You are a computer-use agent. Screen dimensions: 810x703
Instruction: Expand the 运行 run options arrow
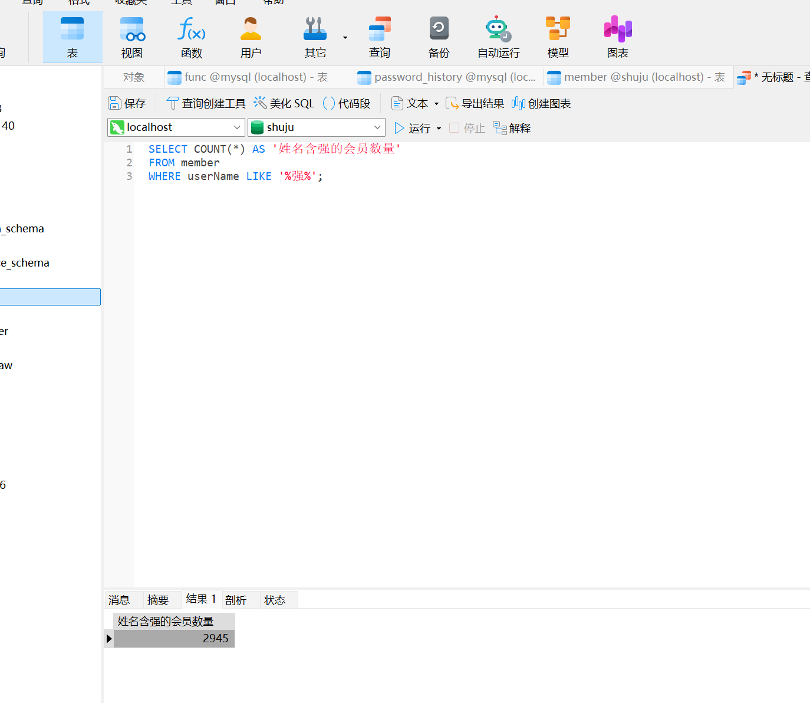pos(439,129)
